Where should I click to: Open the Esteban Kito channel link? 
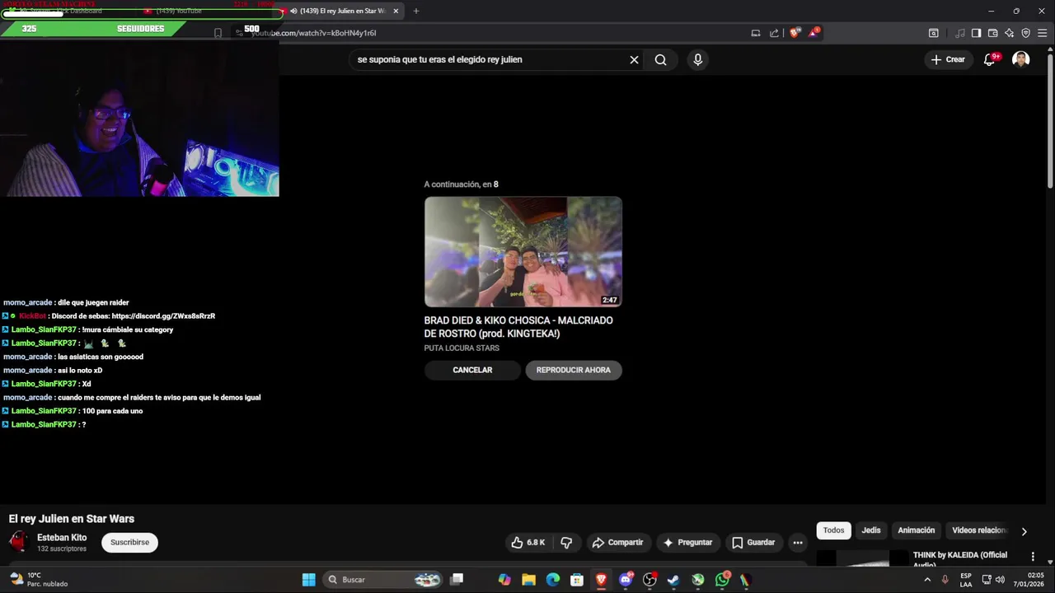point(62,538)
